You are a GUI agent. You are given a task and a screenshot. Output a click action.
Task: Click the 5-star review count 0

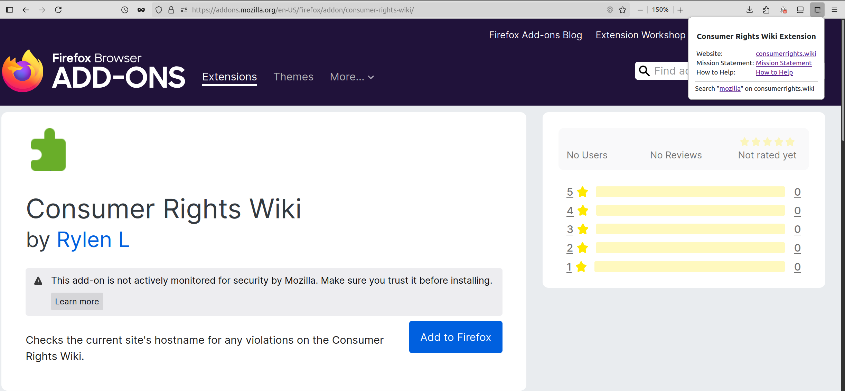[x=797, y=192]
